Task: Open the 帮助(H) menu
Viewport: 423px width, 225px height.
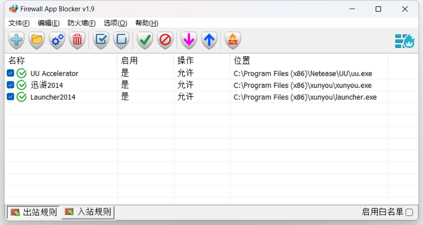Action: [x=147, y=23]
